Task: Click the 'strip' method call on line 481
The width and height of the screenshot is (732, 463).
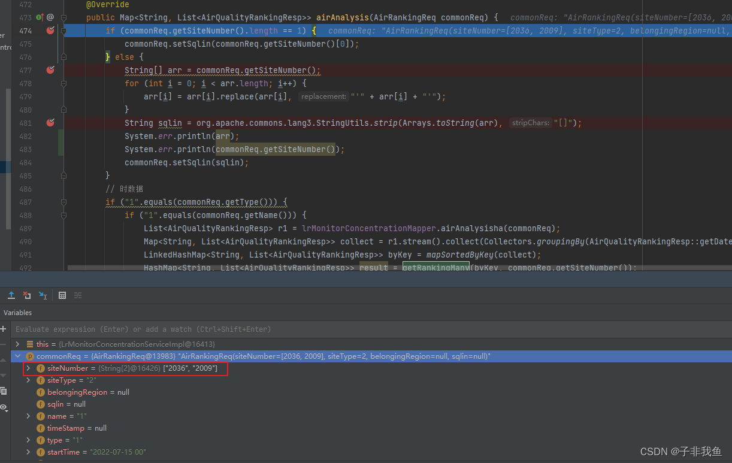Action: 385,123
